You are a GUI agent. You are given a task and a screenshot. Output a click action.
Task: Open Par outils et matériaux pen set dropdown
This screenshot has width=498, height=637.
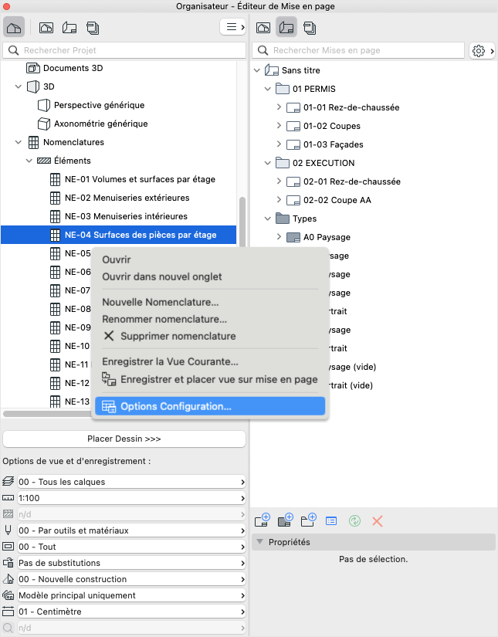tap(131, 530)
